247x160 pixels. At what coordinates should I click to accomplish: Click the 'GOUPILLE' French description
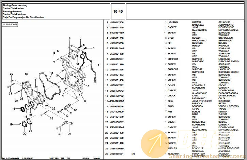[197, 43]
